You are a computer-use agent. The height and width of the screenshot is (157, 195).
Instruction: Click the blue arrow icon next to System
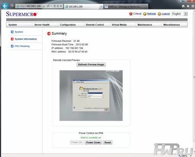pyautogui.click(x=12, y=32)
